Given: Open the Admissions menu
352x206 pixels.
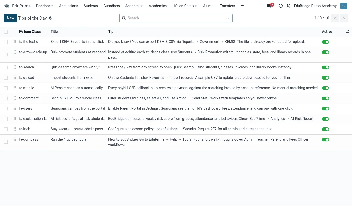Looking at the screenshot, I should pyautogui.click(x=69, y=6).
